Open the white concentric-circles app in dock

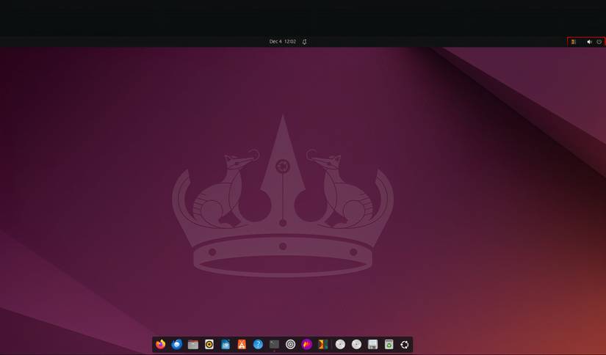coord(291,344)
